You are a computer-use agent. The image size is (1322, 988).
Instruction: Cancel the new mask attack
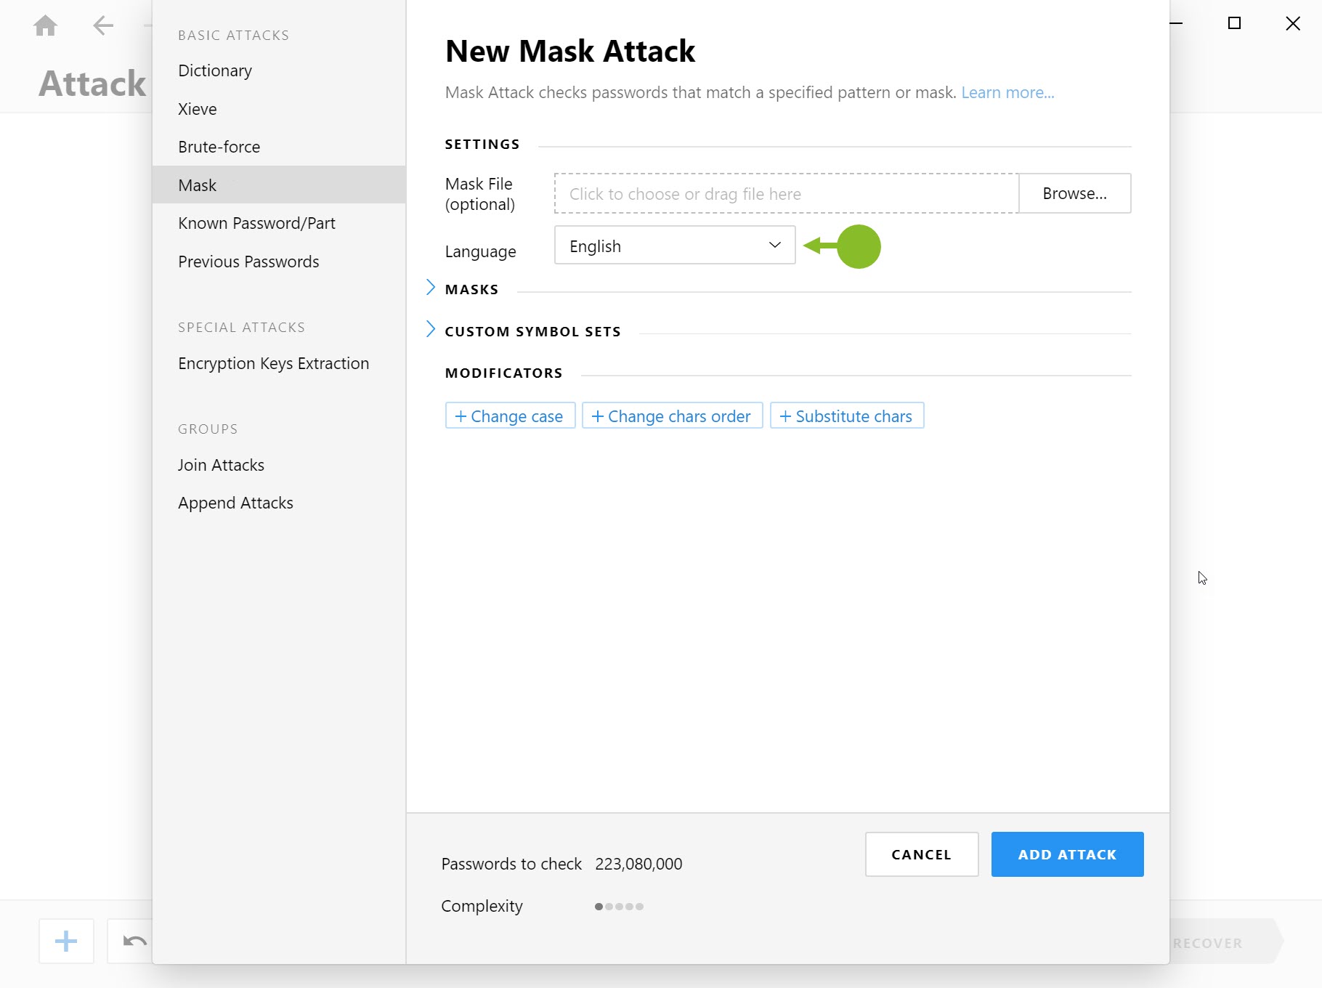(921, 854)
